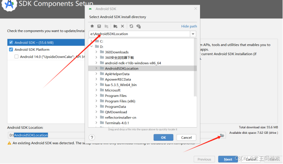Select Android SDK – (55.6 MB) row
Viewport: 283px width, 164px height.
coord(46,43)
